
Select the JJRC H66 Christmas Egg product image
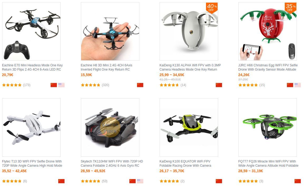pos(268,31)
